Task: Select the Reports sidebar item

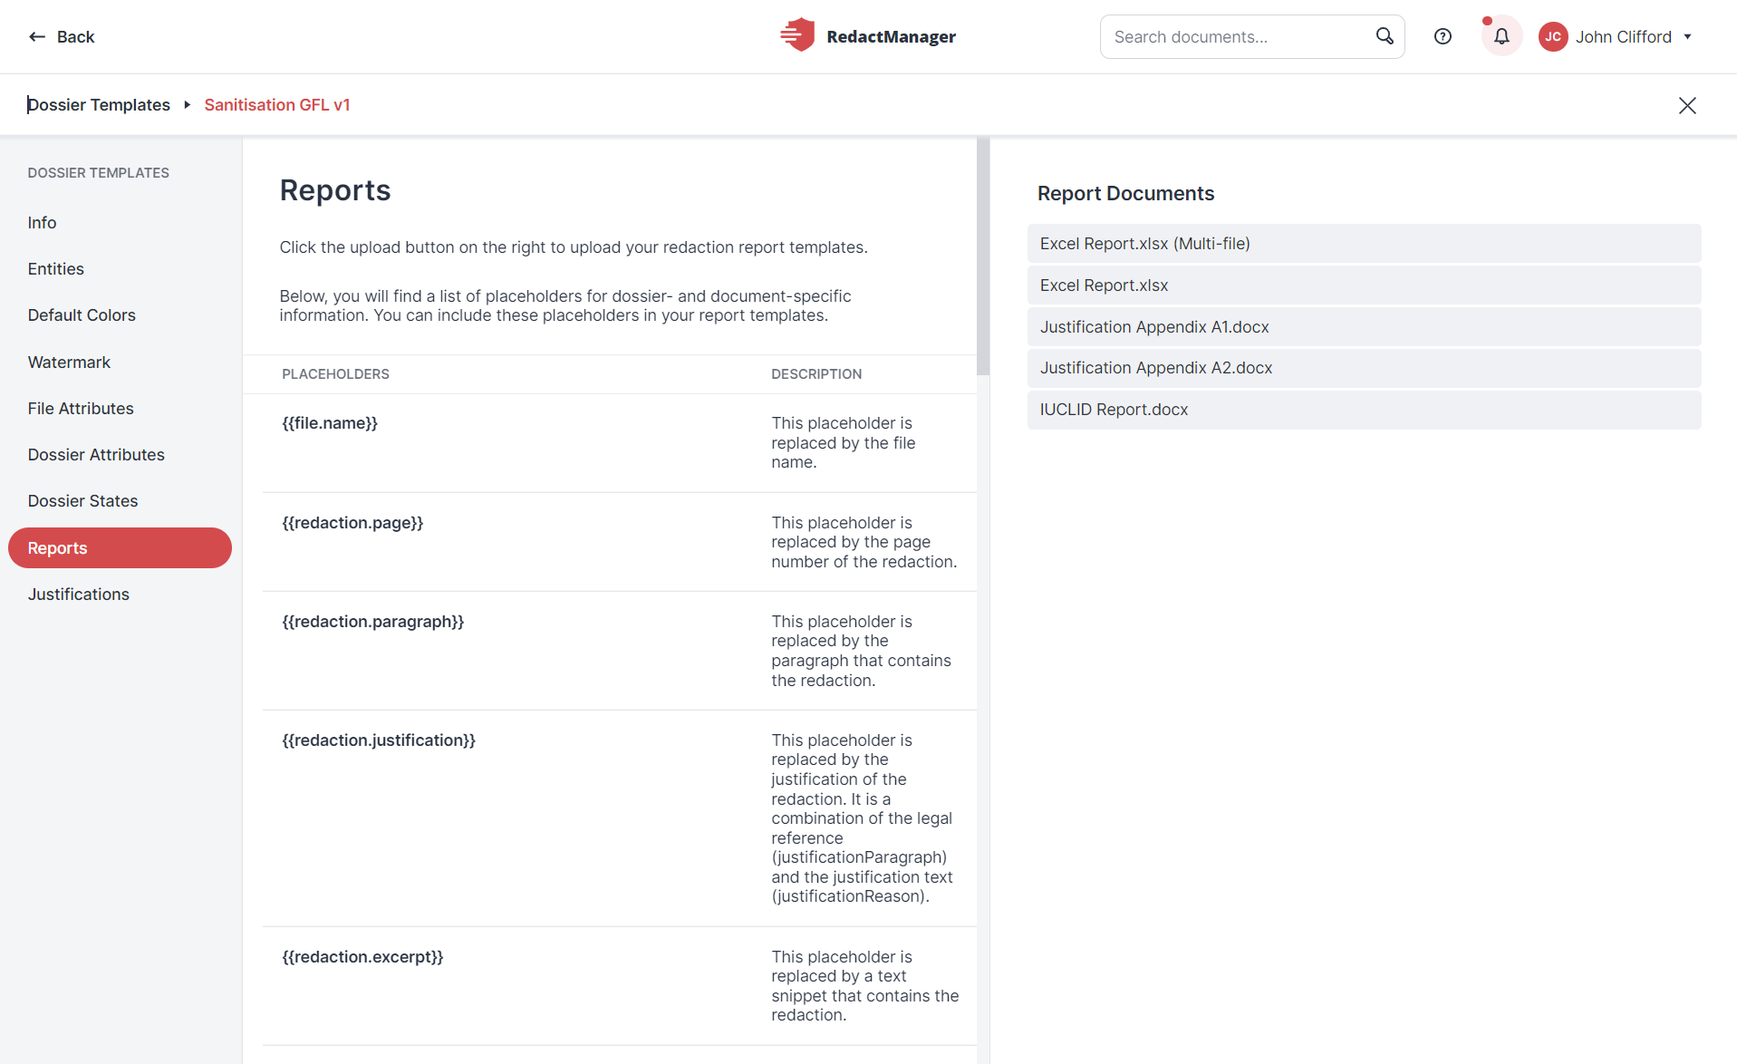Action: click(x=120, y=548)
